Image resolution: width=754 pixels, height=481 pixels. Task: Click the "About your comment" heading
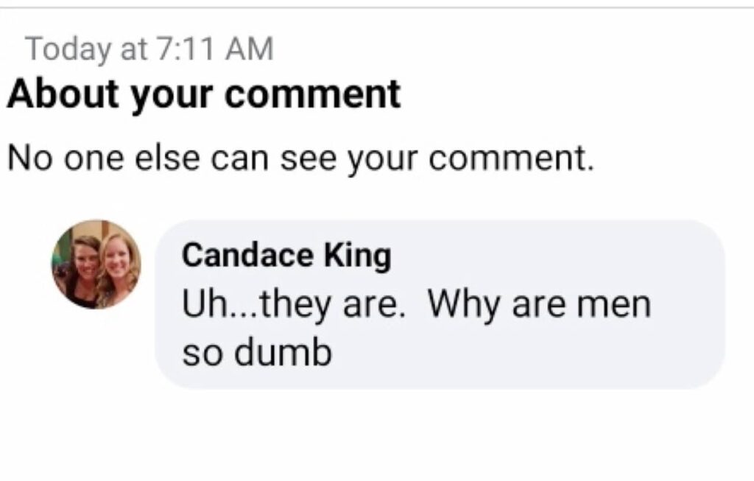(x=204, y=94)
